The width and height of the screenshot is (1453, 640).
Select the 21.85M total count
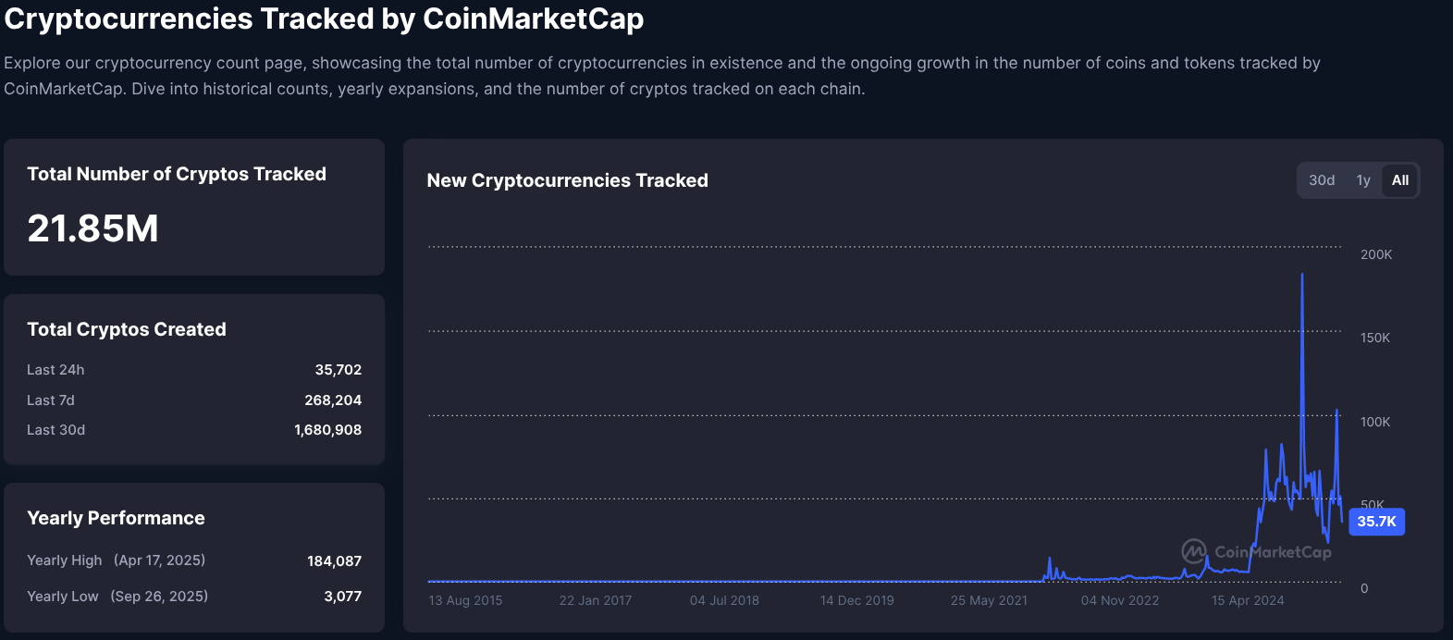[92, 228]
